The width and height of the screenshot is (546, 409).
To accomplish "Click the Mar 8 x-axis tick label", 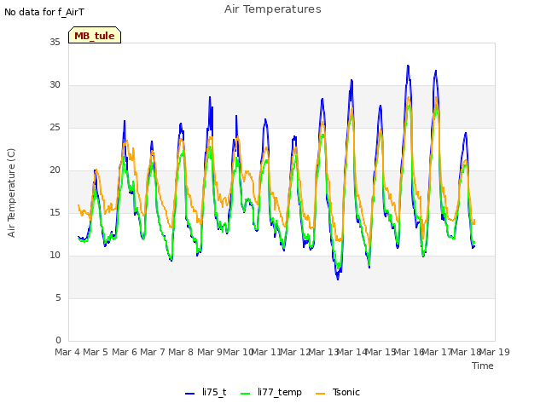I will tap(181, 352).
